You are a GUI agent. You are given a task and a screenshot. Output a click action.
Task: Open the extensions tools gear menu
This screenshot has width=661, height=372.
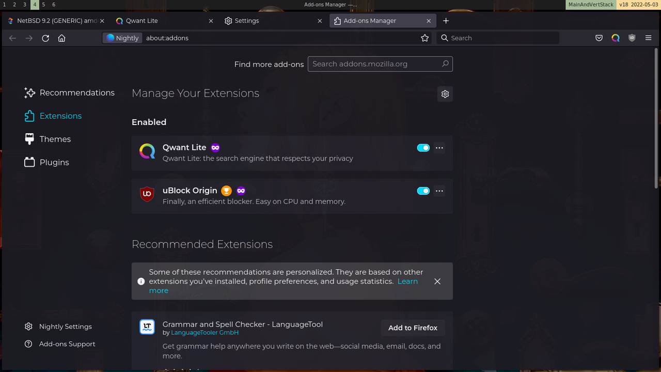(x=445, y=94)
